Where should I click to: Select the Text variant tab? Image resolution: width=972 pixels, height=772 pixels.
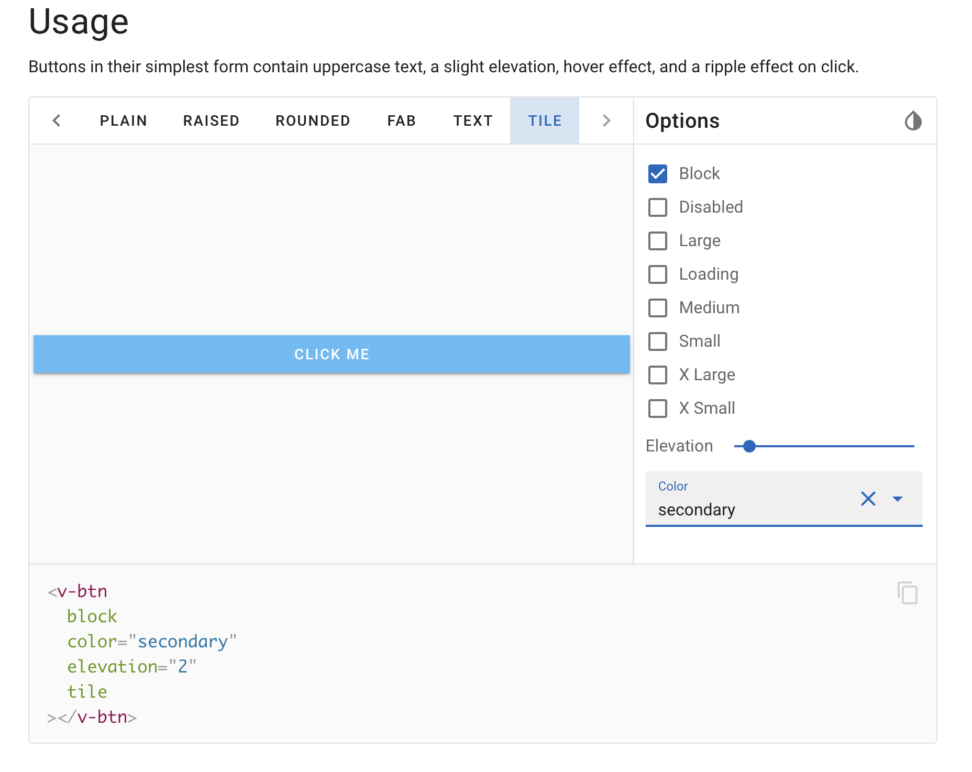(x=473, y=121)
